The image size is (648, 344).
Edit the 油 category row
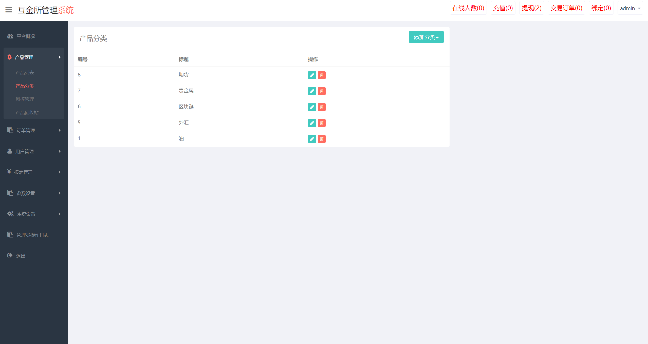(312, 139)
